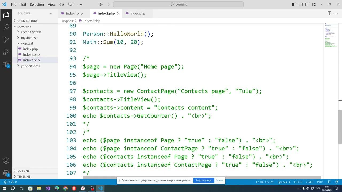342x192 pixels.
Task: Open Windows Start menu
Action: coord(4,189)
